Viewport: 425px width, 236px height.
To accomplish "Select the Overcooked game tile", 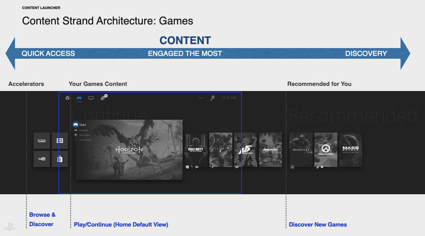I will click(270, 150).
